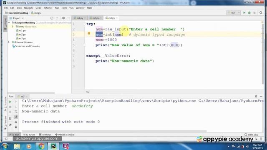Viewport: 267px width, 150px height.
Task: Pin the Run tab
Action: pos(10,125)
